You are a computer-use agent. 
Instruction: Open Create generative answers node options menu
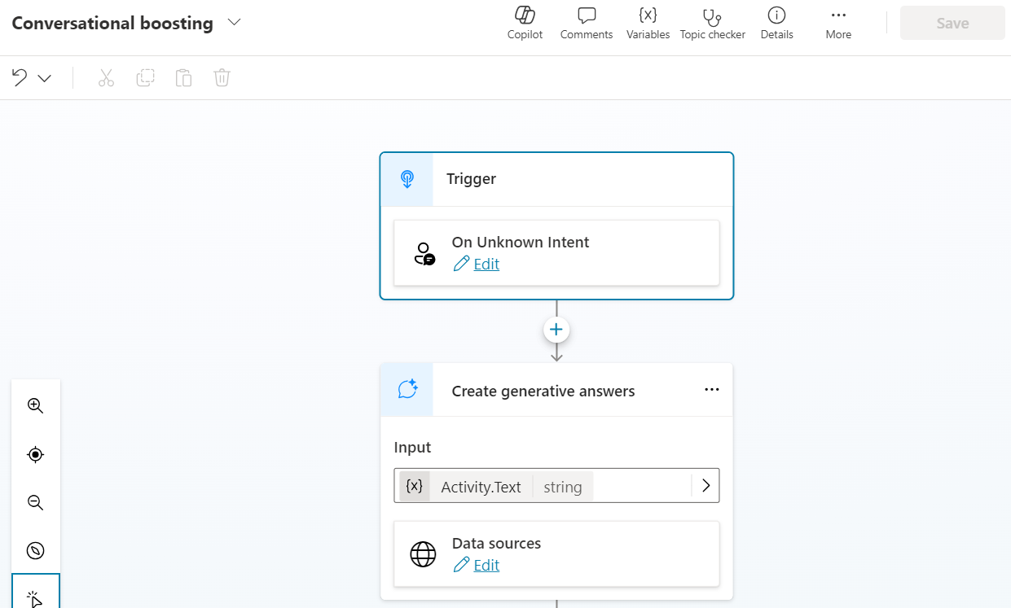click(711, 390)
